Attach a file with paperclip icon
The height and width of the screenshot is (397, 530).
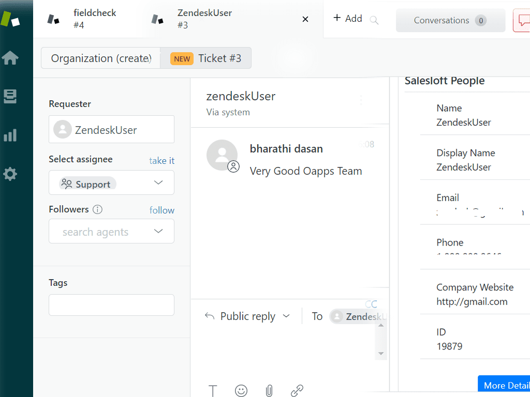click(x=269, y=391)
